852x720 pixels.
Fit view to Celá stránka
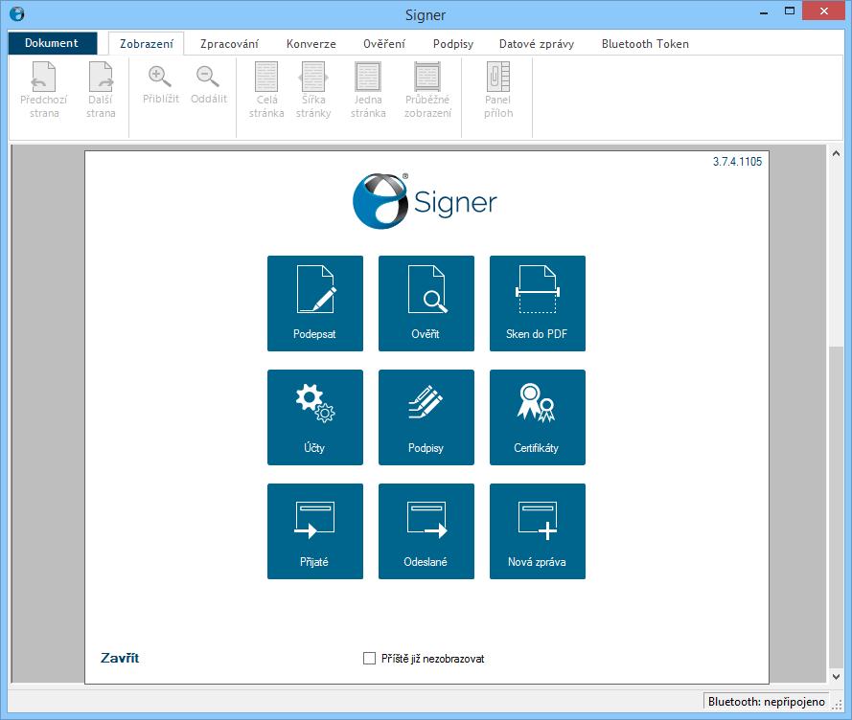(266, 90)
